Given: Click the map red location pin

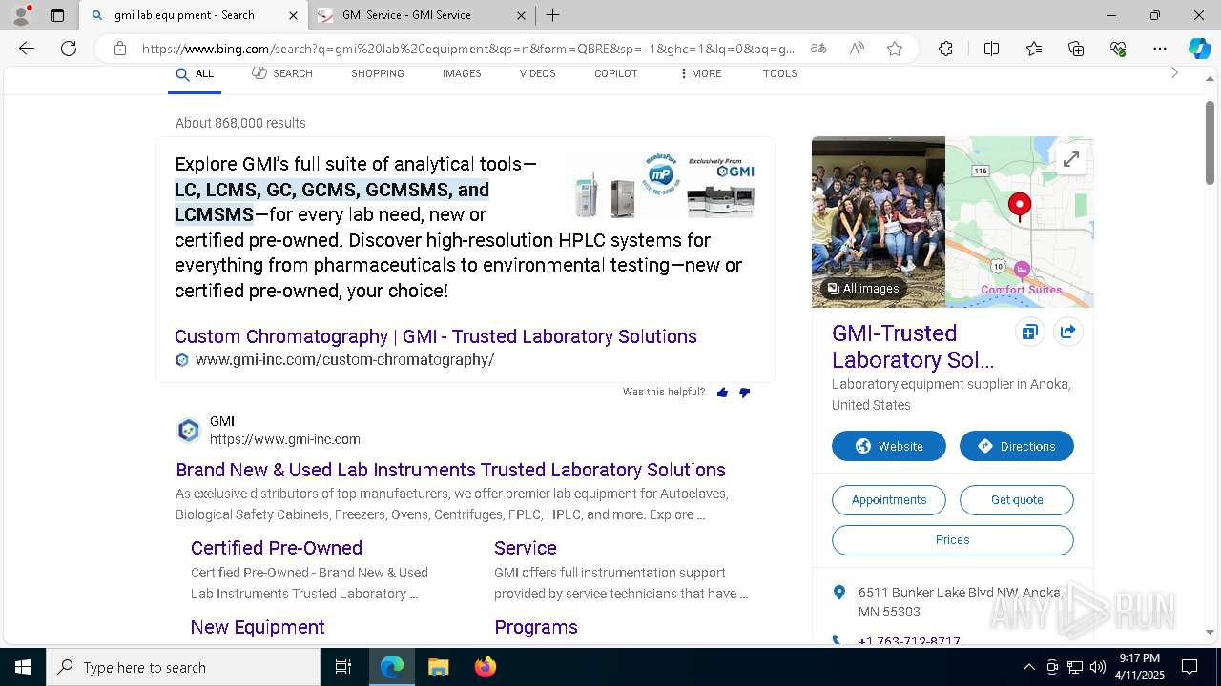Looking at the screenshot, I should (x=1020, y=206).
